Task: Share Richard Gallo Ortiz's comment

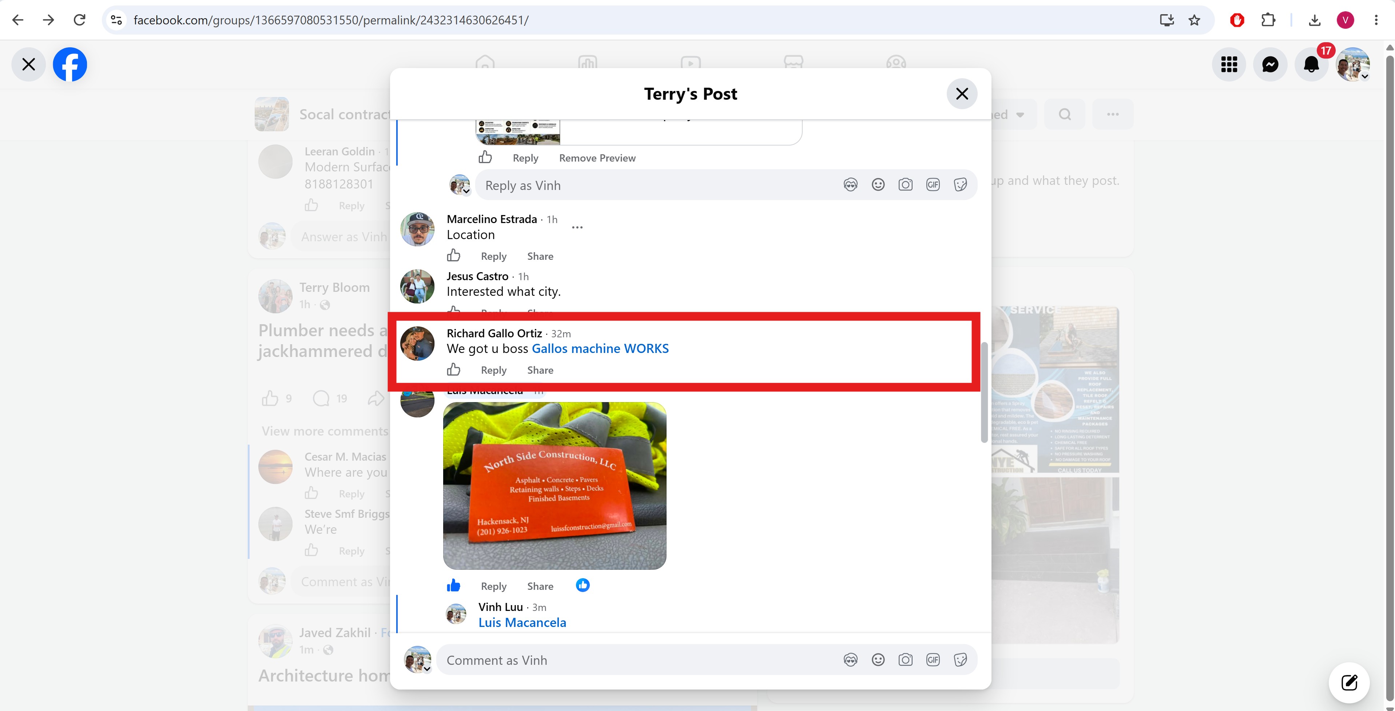Action: click(x=540, y=370)
